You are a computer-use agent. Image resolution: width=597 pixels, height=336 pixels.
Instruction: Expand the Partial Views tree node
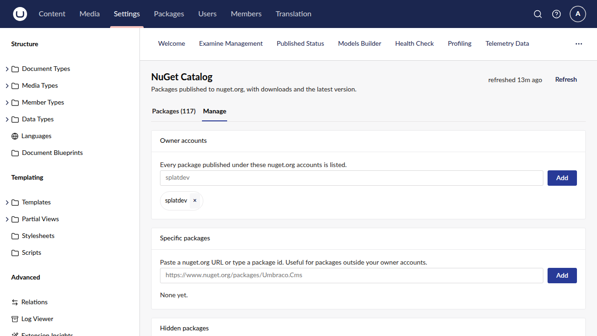point(7,219)
